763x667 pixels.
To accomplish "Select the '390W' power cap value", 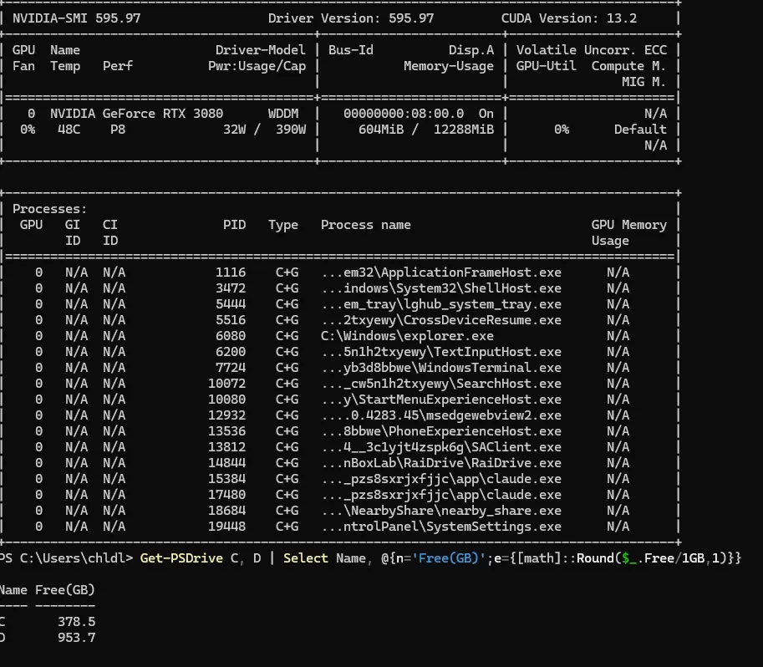I will pos(291,130).
